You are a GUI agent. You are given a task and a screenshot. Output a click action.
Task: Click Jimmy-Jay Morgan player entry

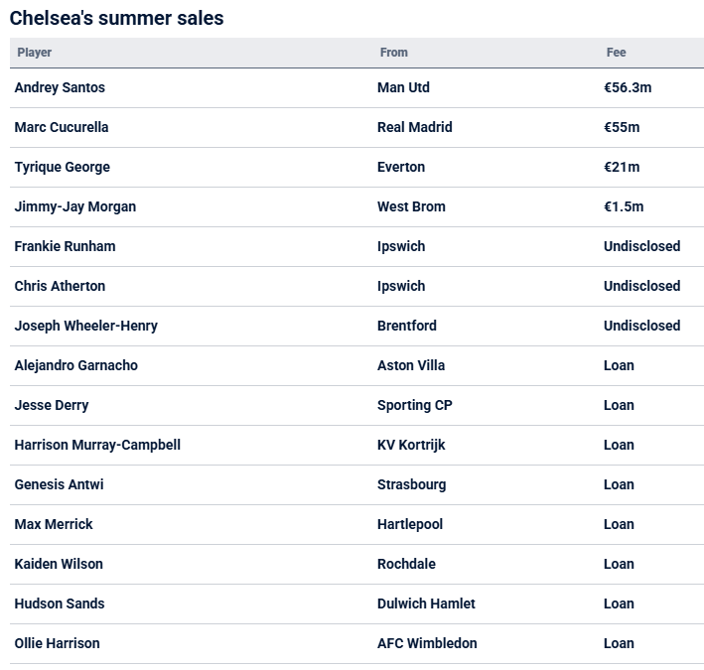(x=75, y=206)
